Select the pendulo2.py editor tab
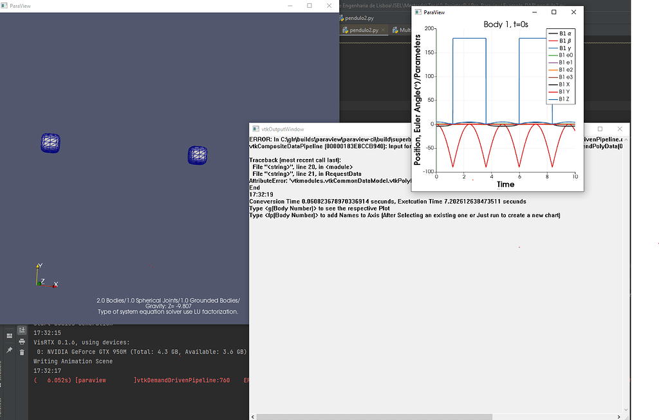The height and width of the screenshot is (420, 659). (364, 30)
